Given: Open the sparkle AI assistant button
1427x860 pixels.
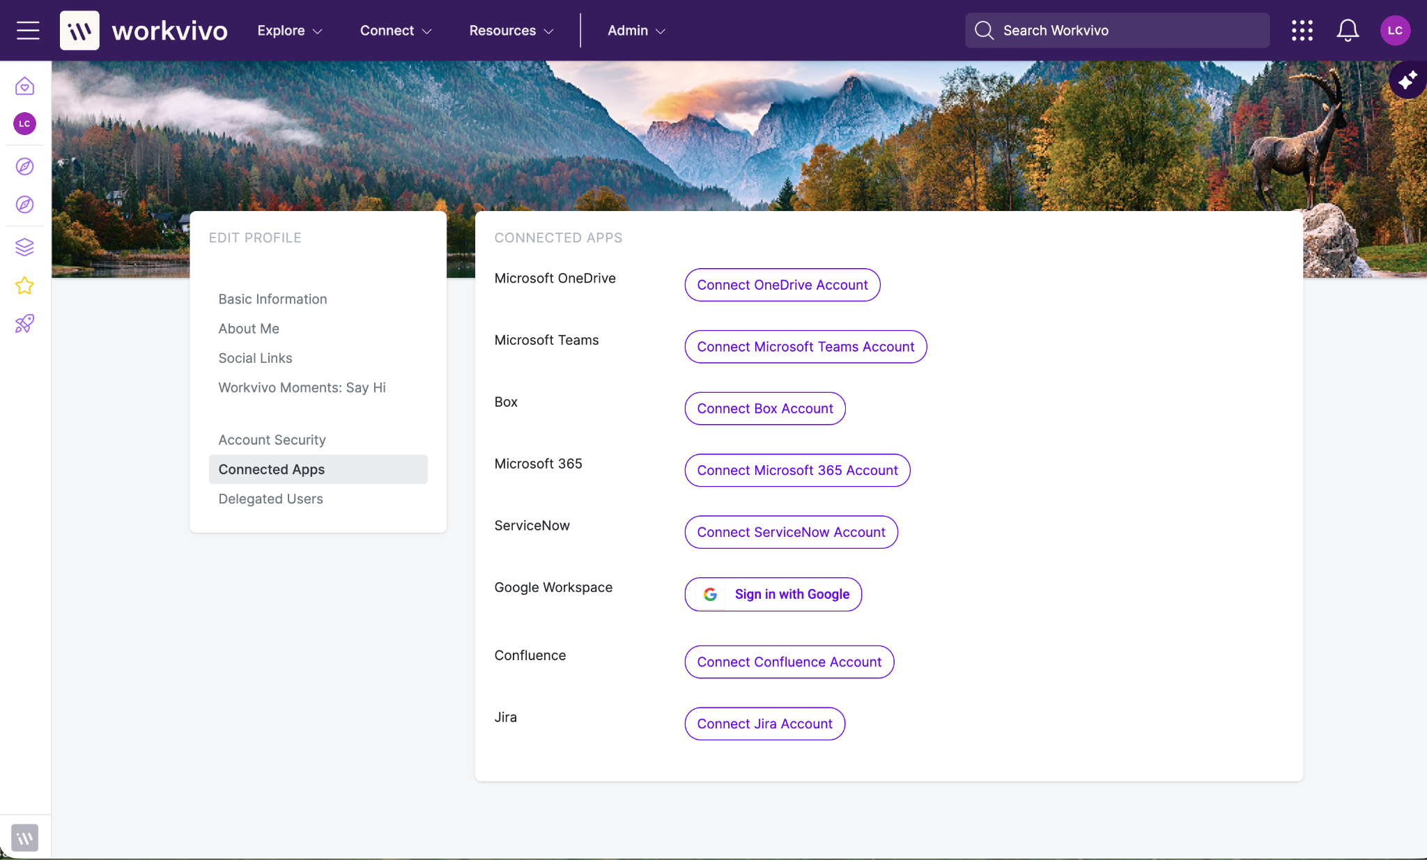Looking at the screenshot, I should click(1407, 80).
